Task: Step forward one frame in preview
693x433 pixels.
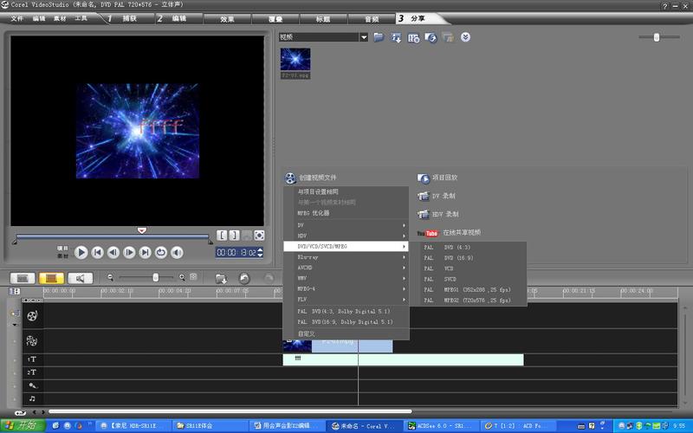Action: pyautogui.click(x=129, y=252)
